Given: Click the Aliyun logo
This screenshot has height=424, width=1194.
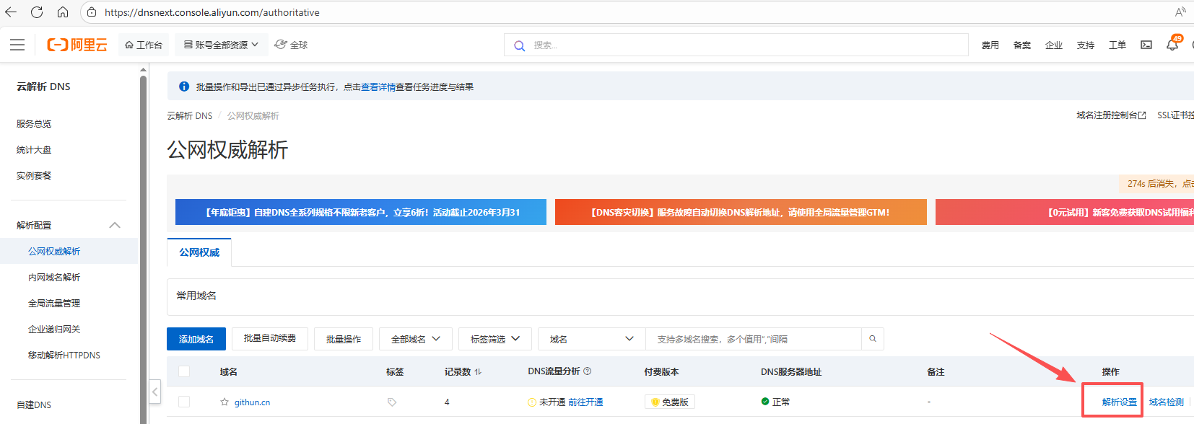Looking at the screenshot, I should tap(77, 45).
